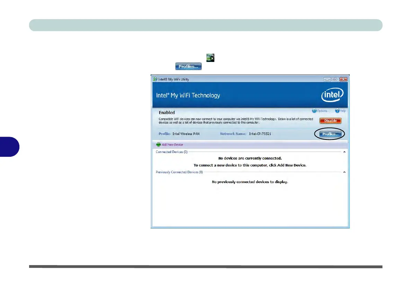The image size is (412, 290).
Task: Click the dark blue chapter tab at left
Action: click(9, 147)
